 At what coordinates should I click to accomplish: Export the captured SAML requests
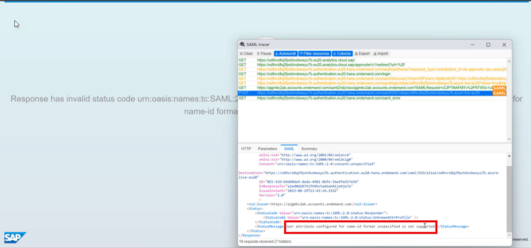click(x=362, y=53)
